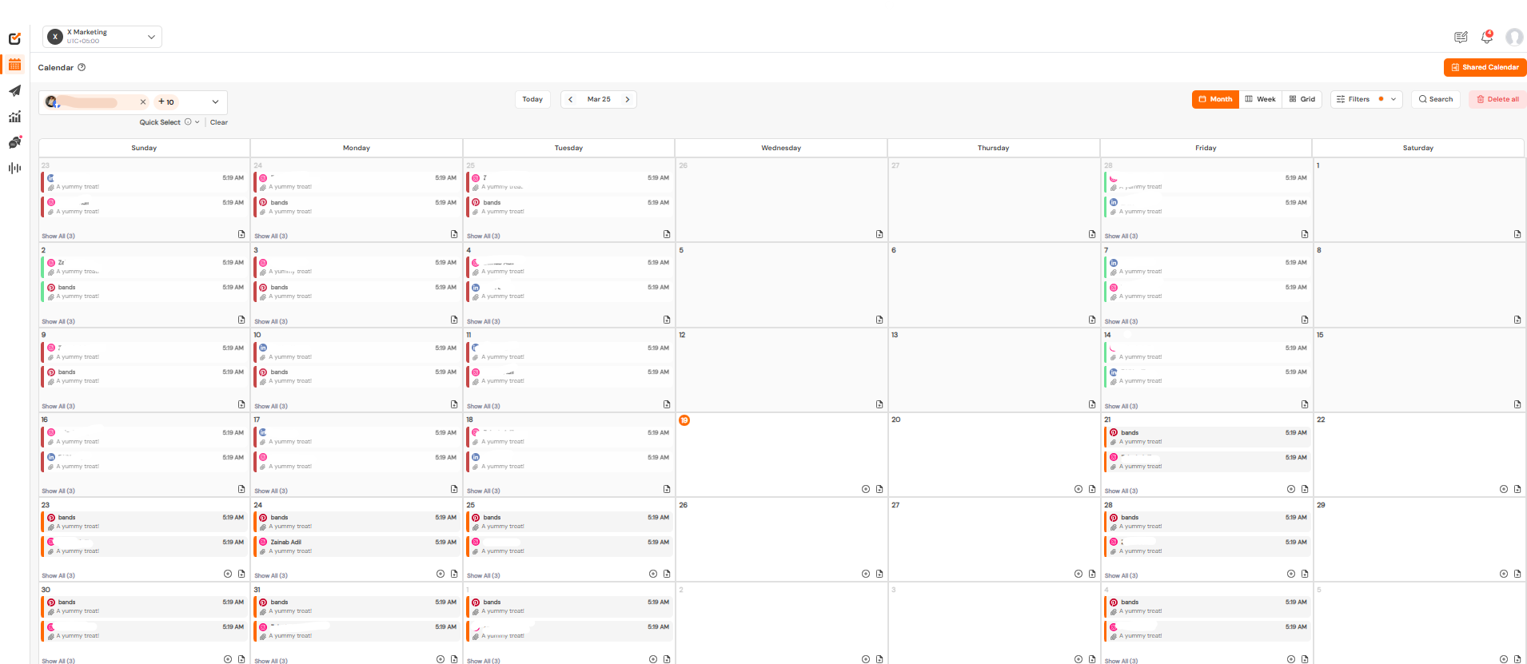Click the Search button

(1436, 99)
